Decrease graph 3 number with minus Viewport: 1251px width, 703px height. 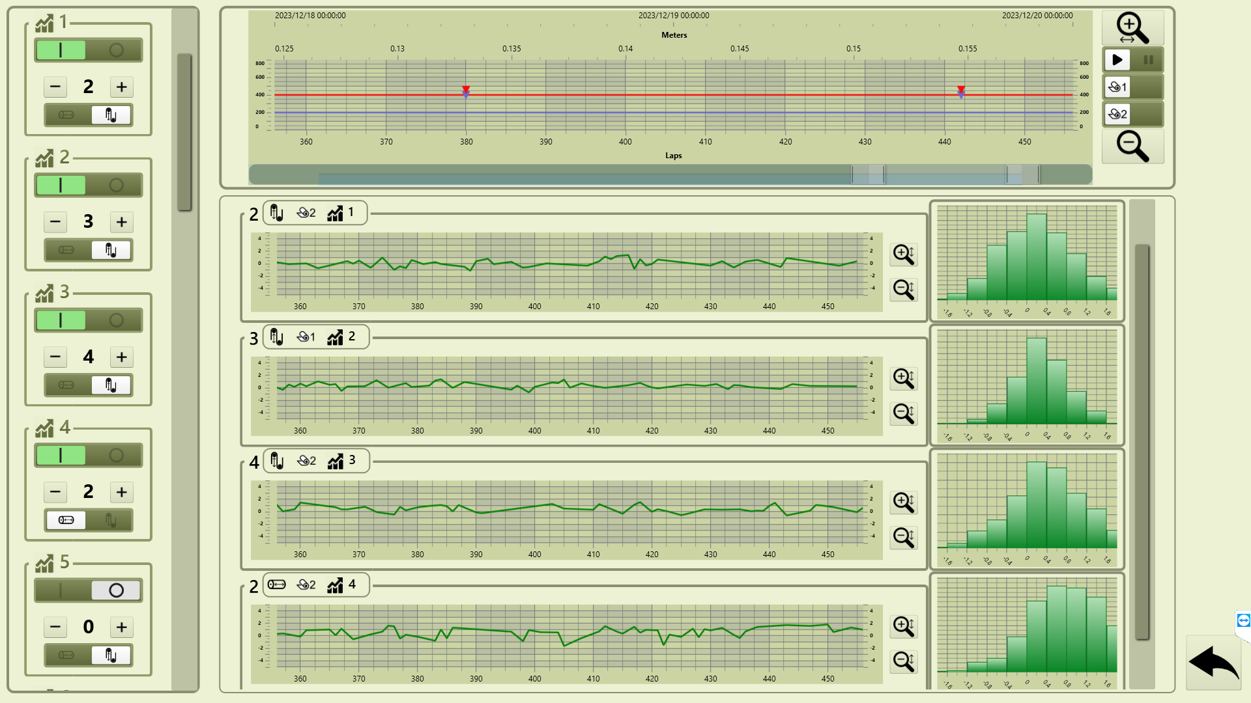point(55,357)
